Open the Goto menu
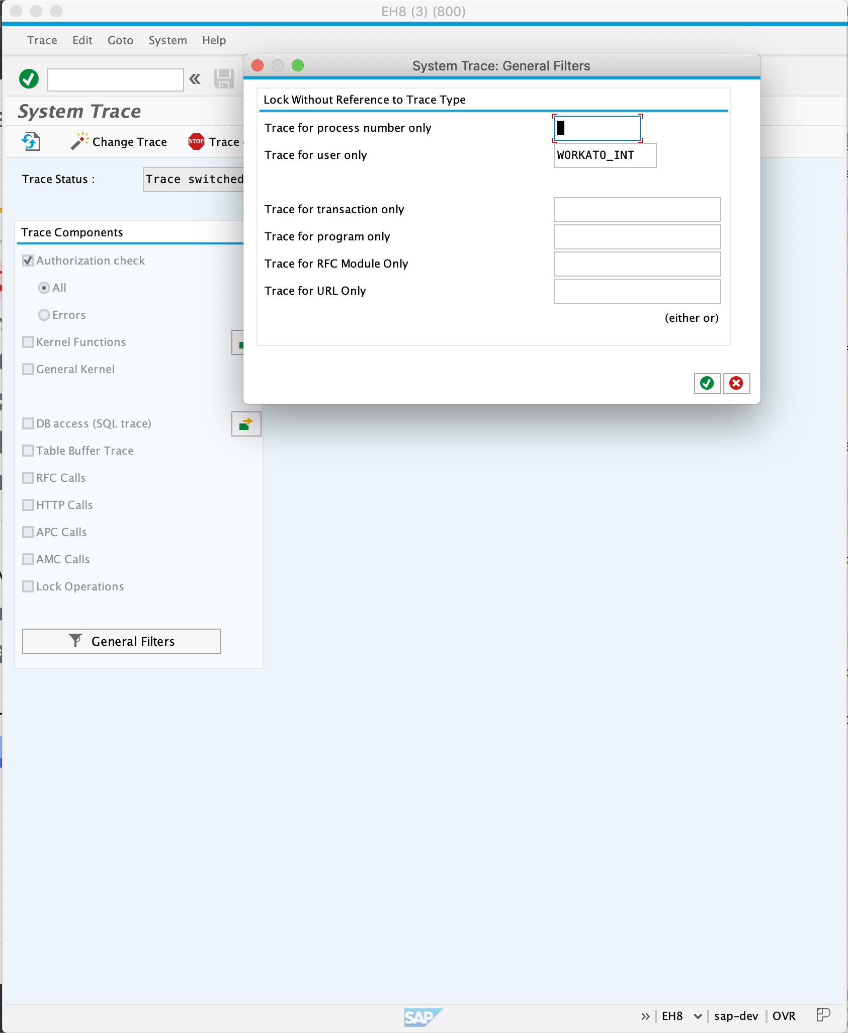Image resolution: width=848 pixels, height=1033 pixels. pos(120,40)
